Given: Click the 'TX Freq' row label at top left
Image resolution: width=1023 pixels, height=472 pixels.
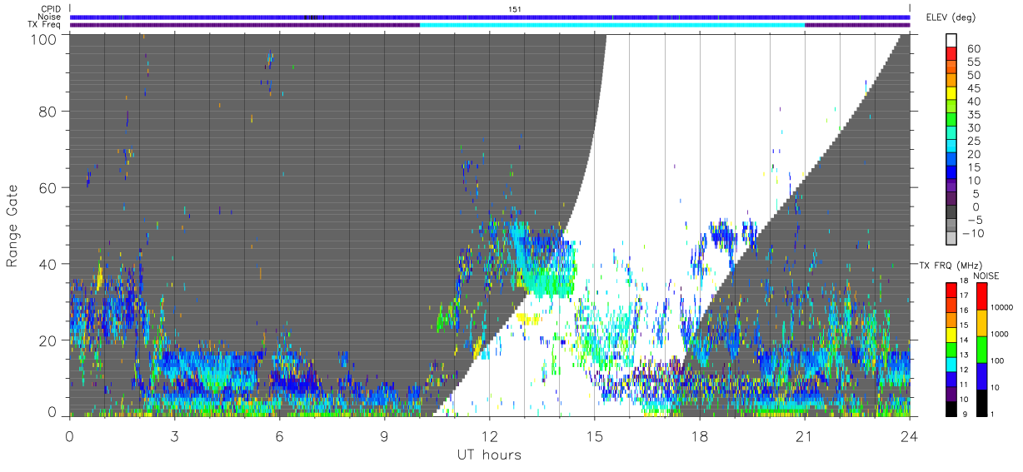Looking at the screenshot, I should click(x=45, y=24).
